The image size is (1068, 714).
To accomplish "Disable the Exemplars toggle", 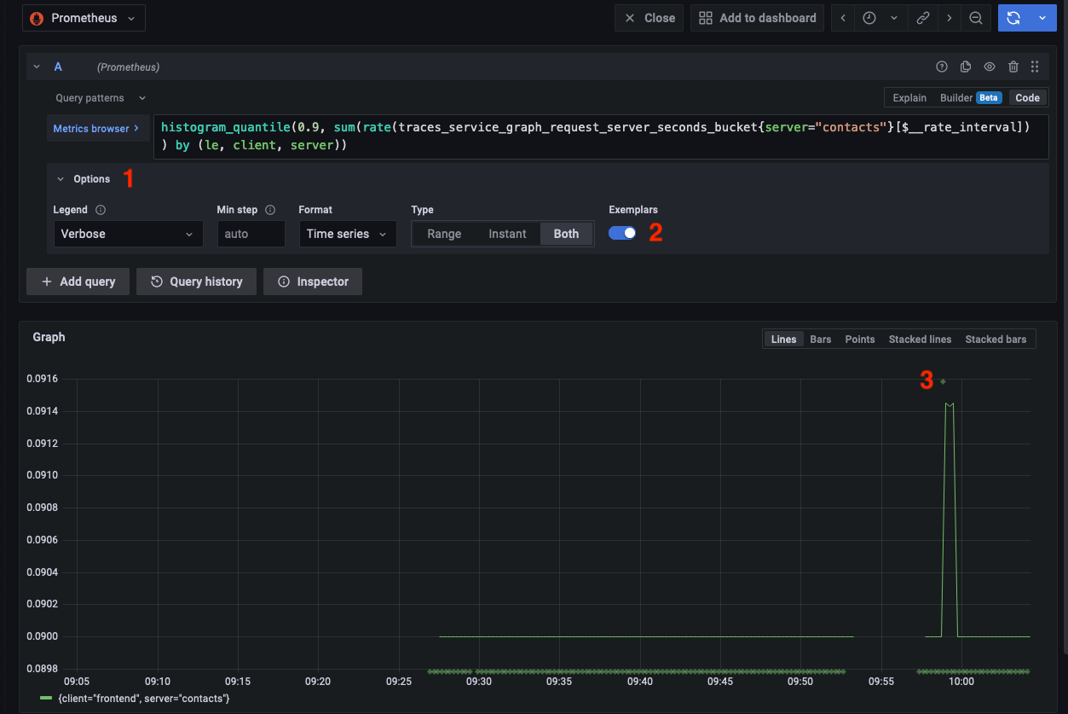I will [x=621, y=232].
